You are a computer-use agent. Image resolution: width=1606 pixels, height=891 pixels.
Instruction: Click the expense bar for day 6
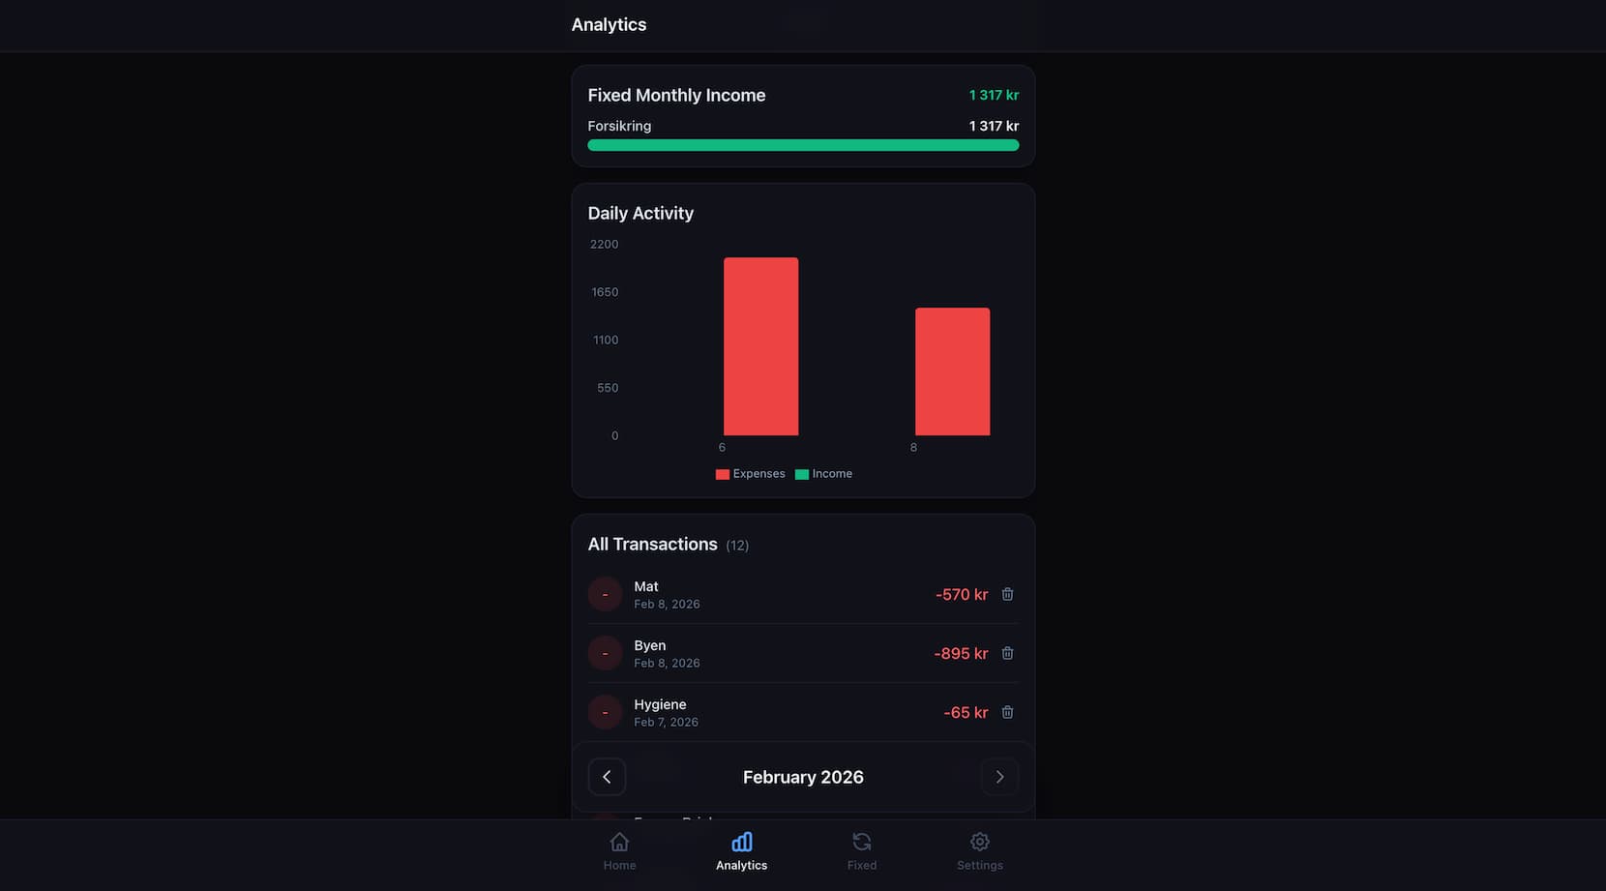coord(760,346)
